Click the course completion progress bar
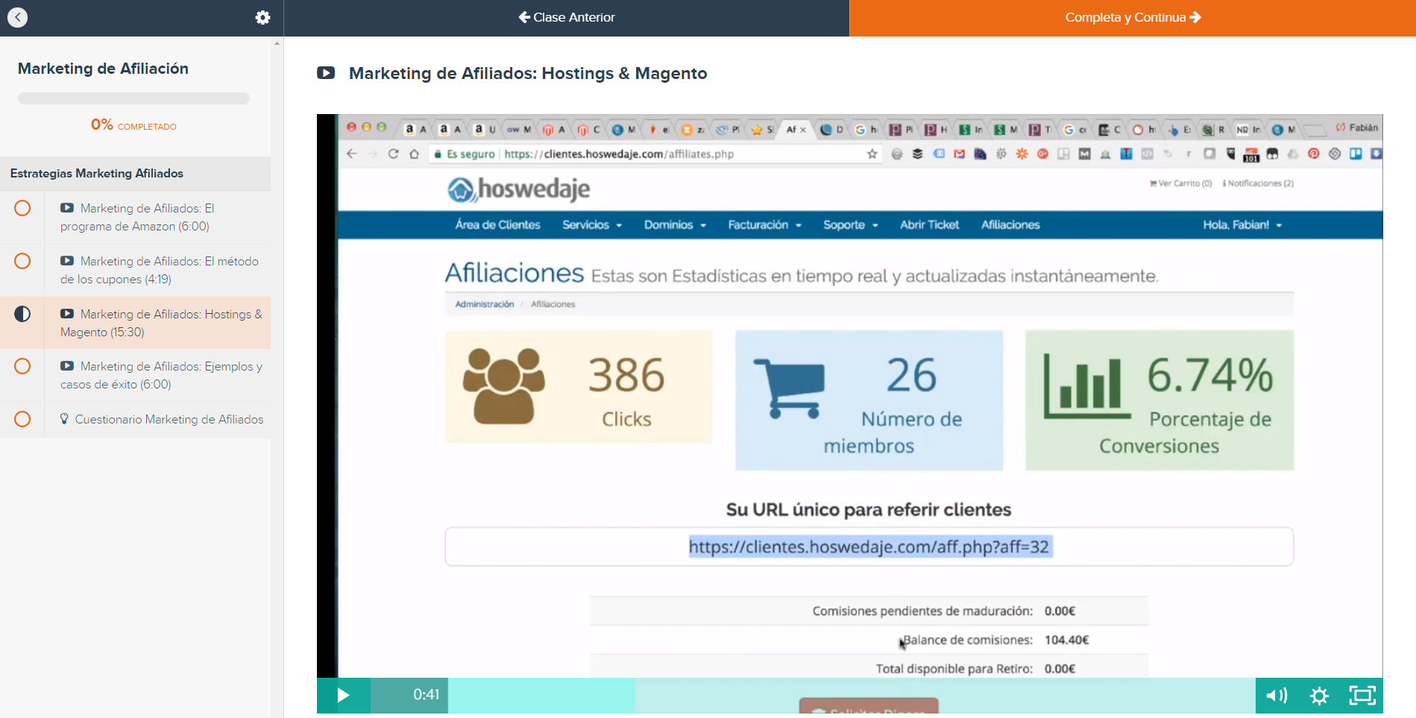Image resolution: width=1416 pixels, height=718 pixels. 133,98
